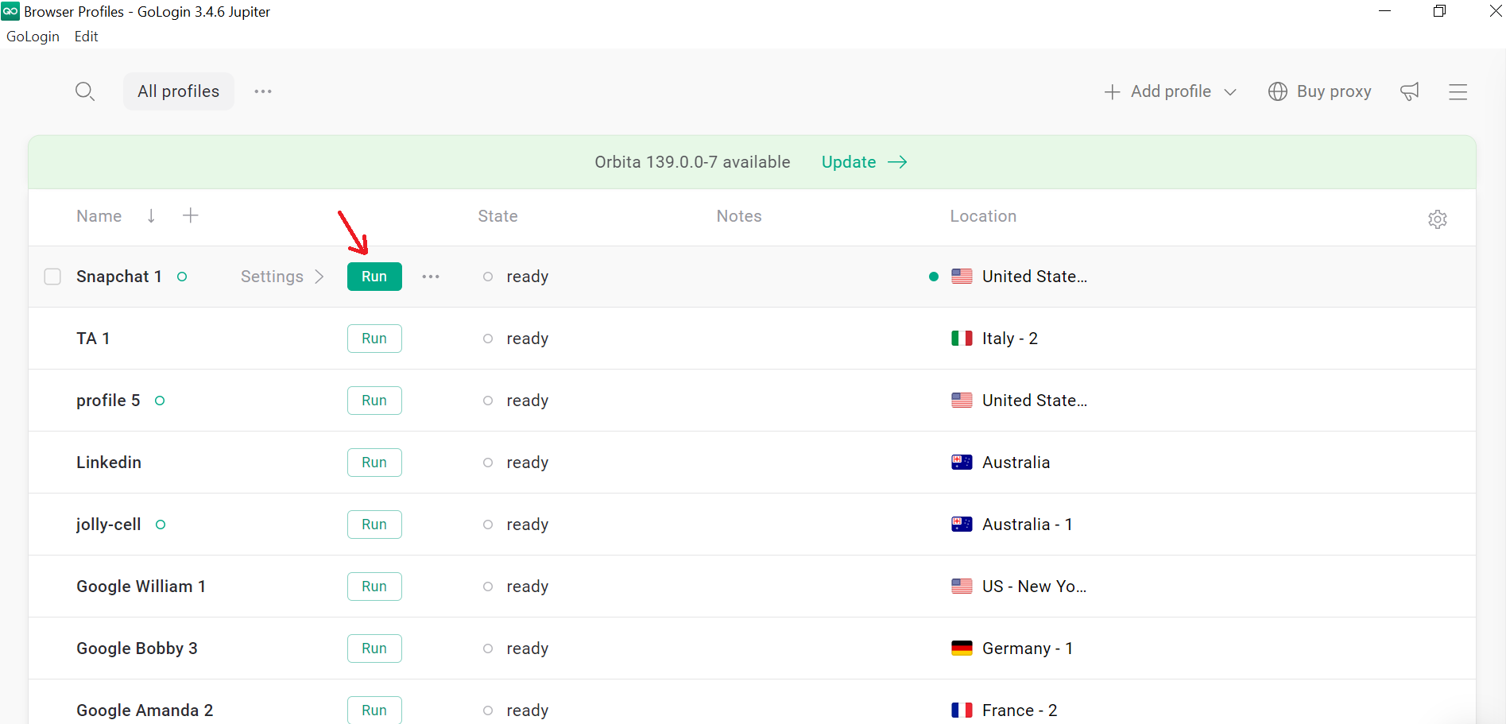Screen dimensions: 1506x724
Task: Select the Google Amanda 2 name
Action: [145, 710]
